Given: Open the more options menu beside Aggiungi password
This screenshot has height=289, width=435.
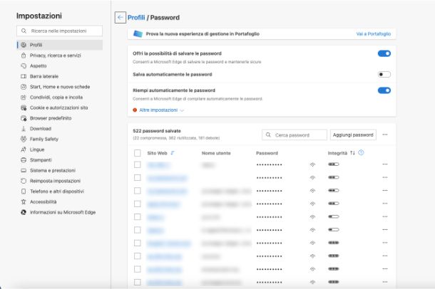Looking at the screenshot, I should [x=385, y=135].
